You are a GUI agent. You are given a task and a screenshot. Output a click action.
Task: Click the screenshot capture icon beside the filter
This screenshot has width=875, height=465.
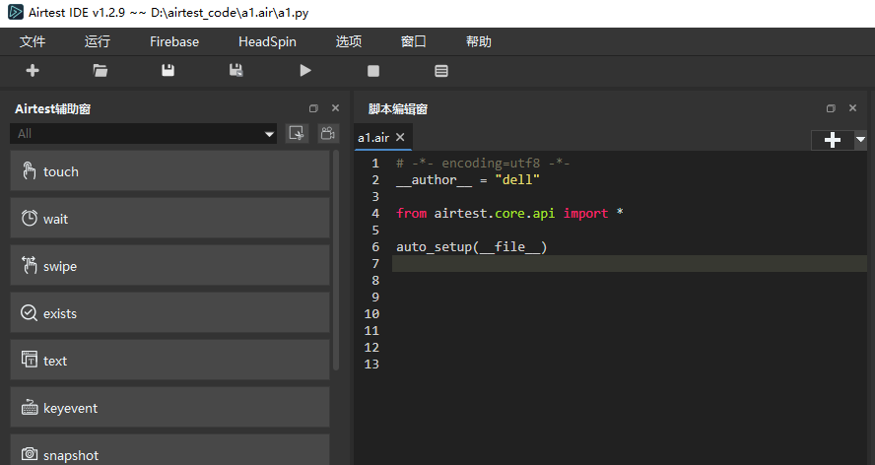[296, 134]
